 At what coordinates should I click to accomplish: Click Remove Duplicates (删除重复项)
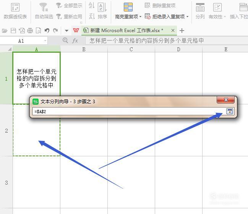click(160, 6)
